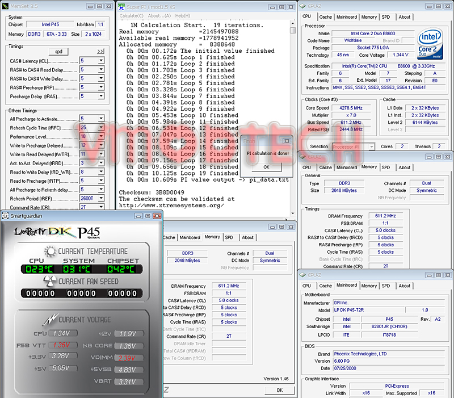
Task: Open Act. to Act. Delayed (tRRD) dropdown
Action: click(101, 163)
